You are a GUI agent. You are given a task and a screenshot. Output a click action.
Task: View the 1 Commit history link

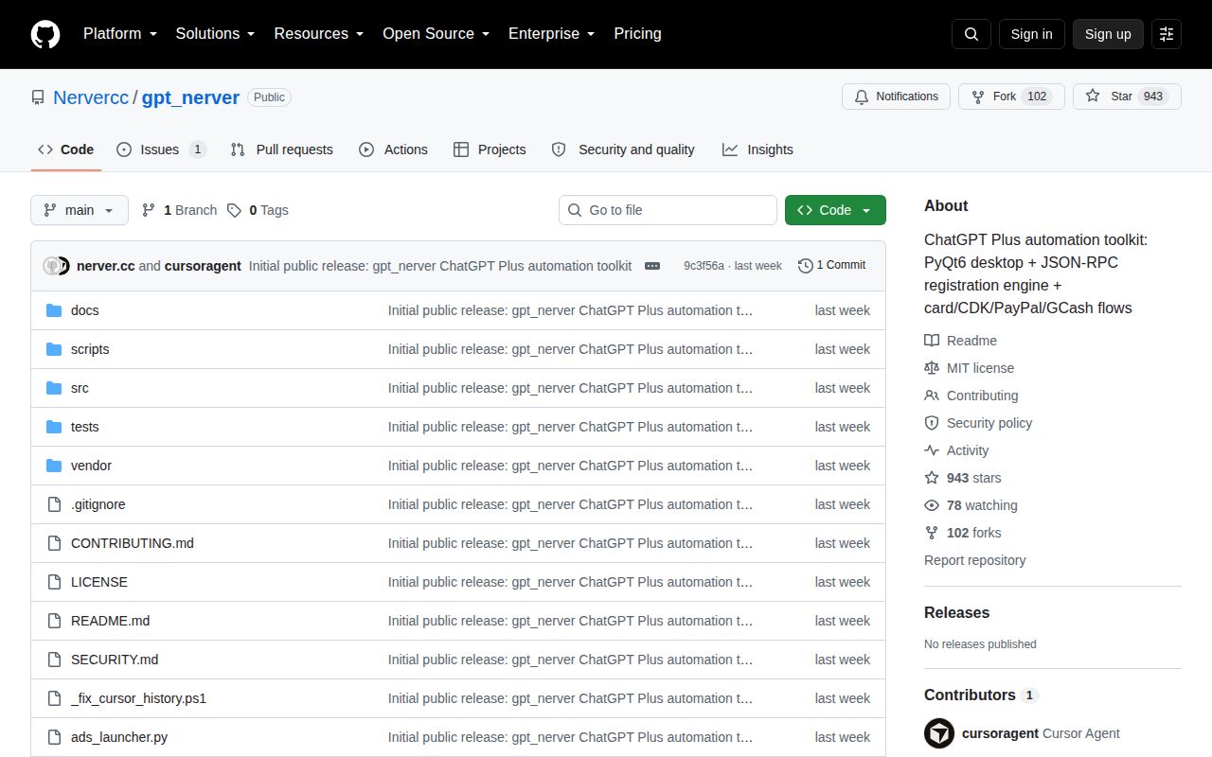(x=832, y=266)
